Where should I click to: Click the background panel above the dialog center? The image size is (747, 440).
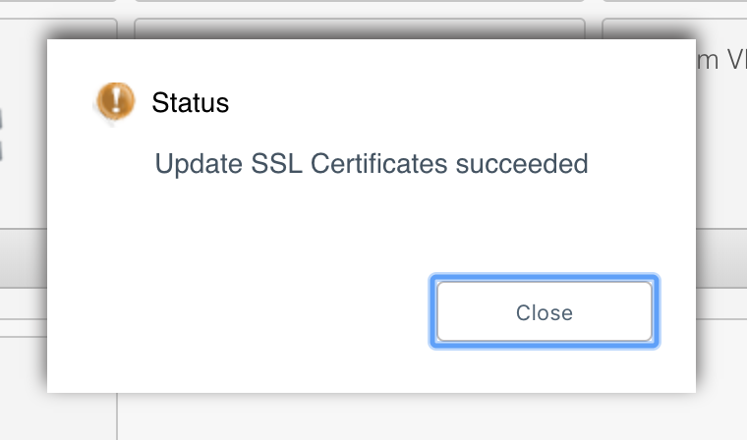[x=360, y=28]
